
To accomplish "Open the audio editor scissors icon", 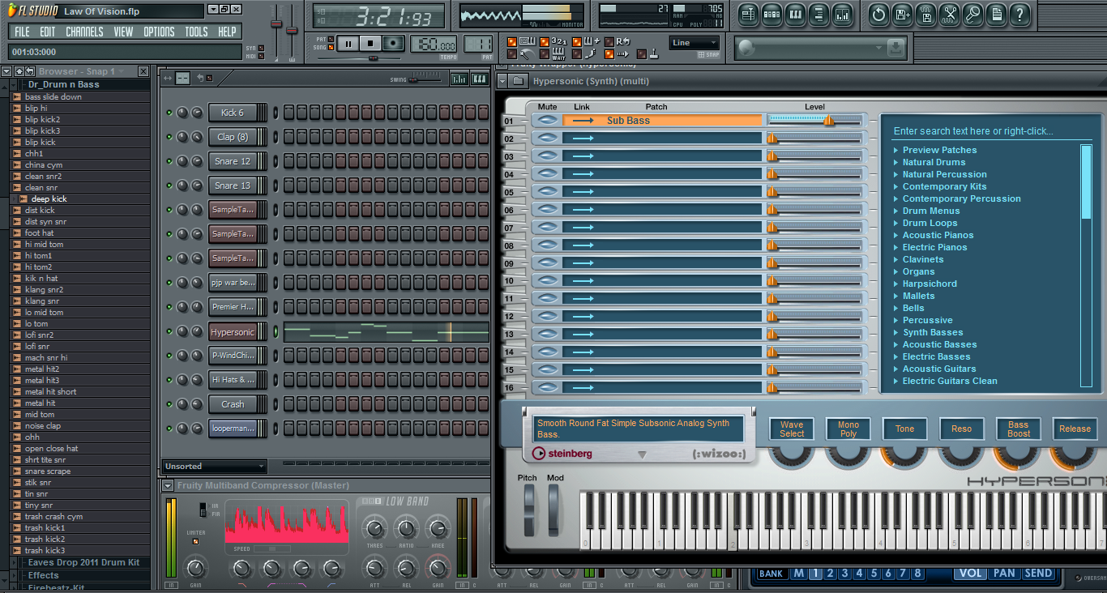I will click(950, 14).
